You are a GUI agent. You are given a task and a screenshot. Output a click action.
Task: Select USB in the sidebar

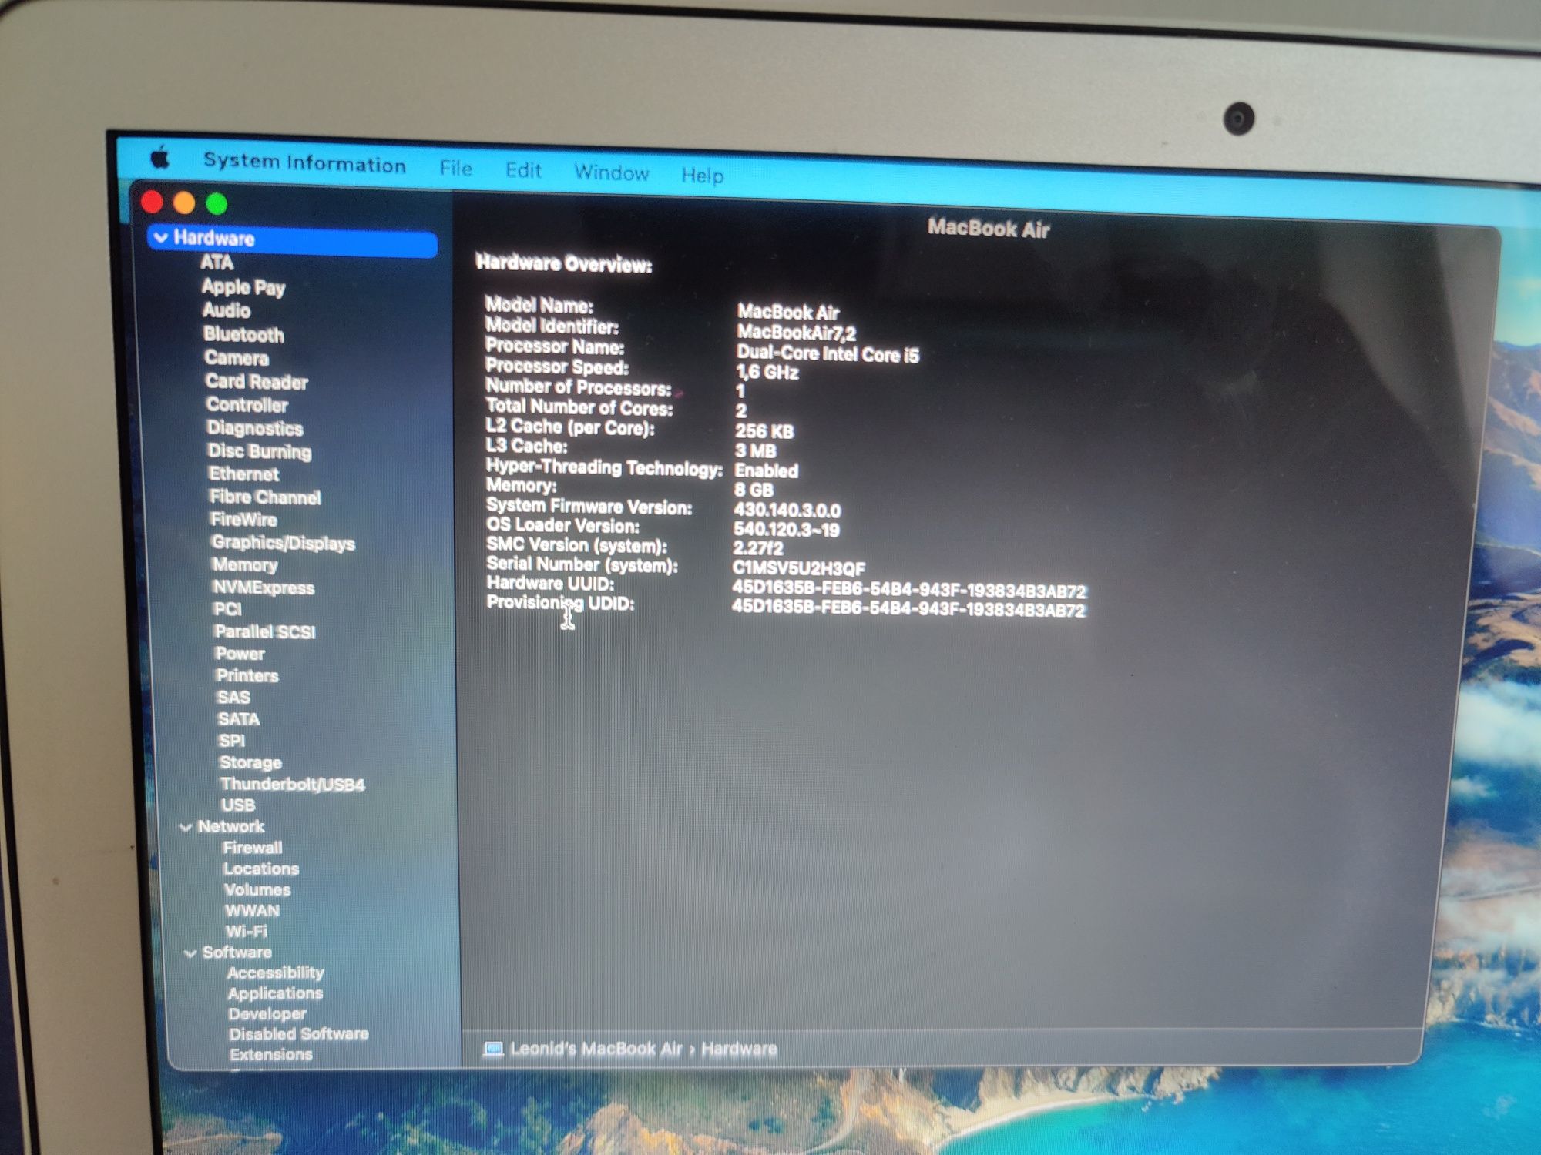pyautogui.click(x=238, y=805)
